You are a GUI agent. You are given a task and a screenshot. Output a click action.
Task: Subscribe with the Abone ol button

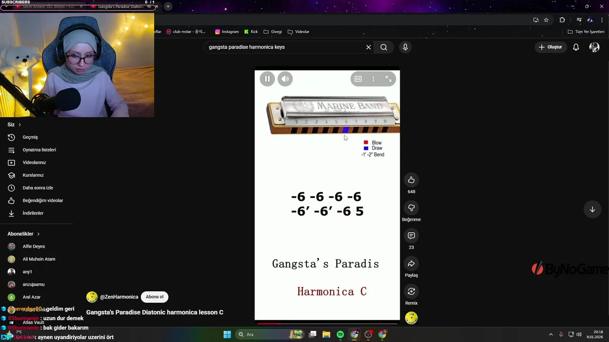pyautogui.click(x=155, y=297)
